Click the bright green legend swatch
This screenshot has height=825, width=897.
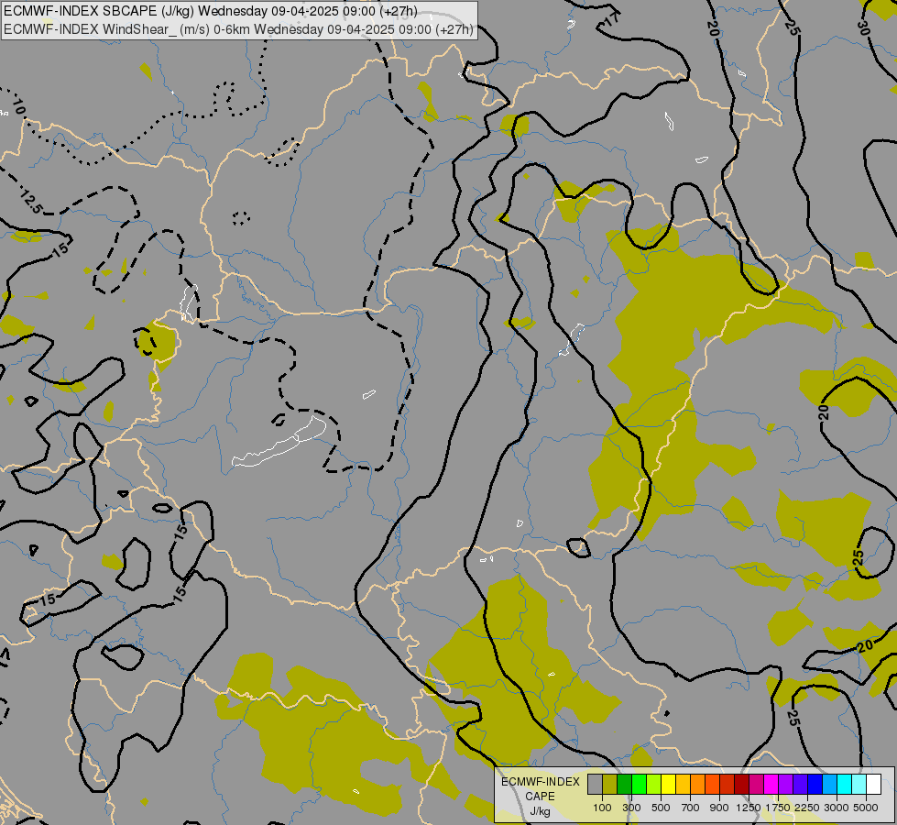click(x=639, y=785)
